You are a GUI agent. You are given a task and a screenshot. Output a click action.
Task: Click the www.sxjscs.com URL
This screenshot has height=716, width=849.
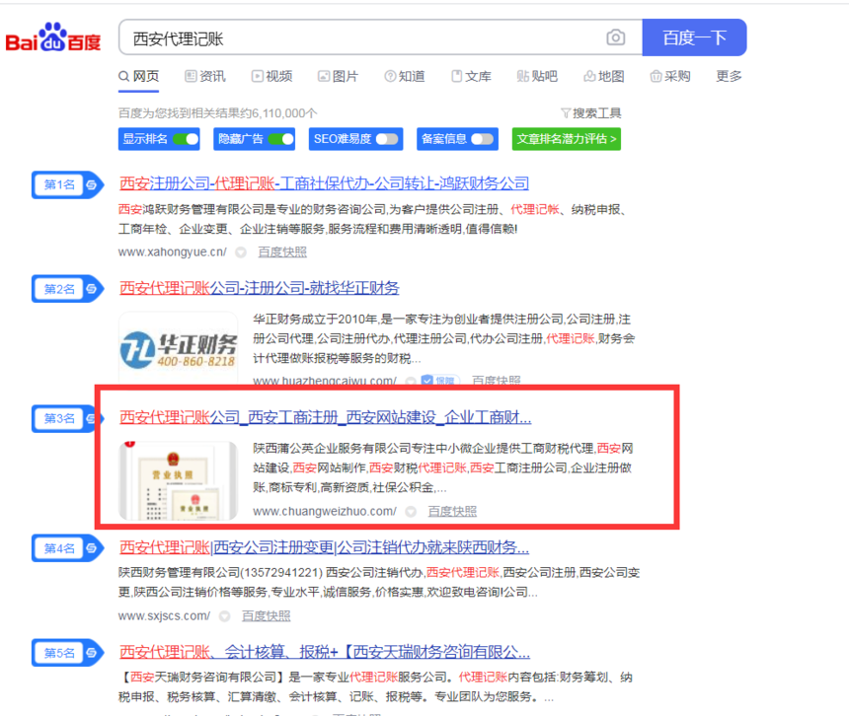point(164,616)
